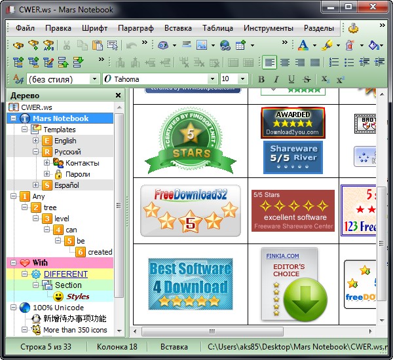Open the Таблица menu
The height and width of the screenshot is (360, 393).
[217, 28]
